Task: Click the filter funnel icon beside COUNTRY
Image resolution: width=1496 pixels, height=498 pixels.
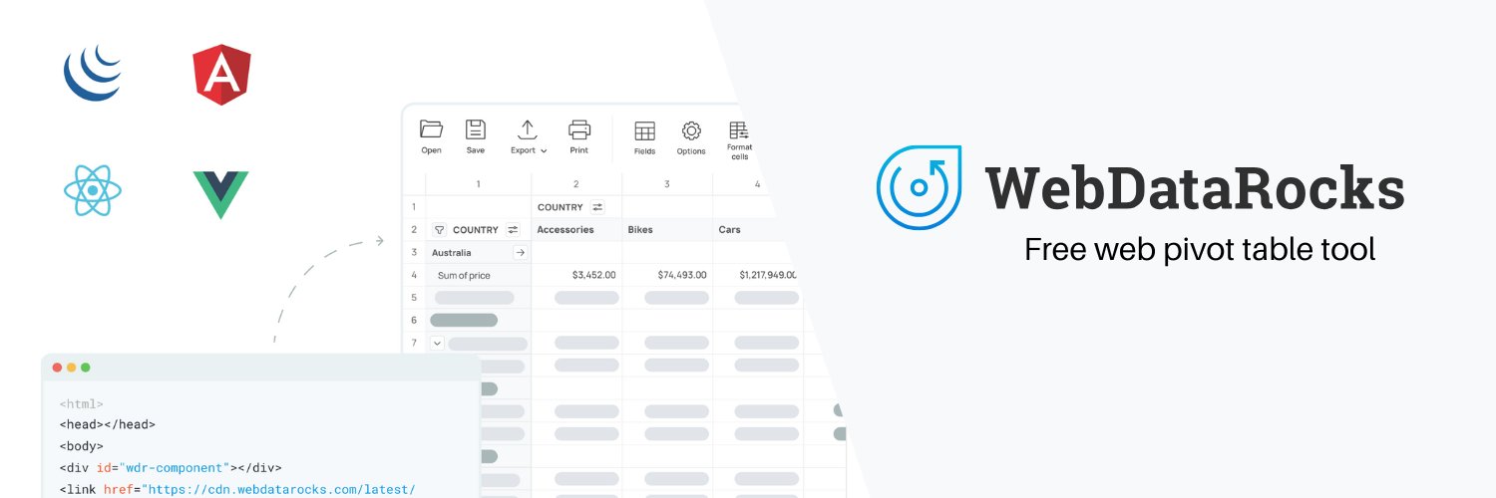Action: [439, 230]
